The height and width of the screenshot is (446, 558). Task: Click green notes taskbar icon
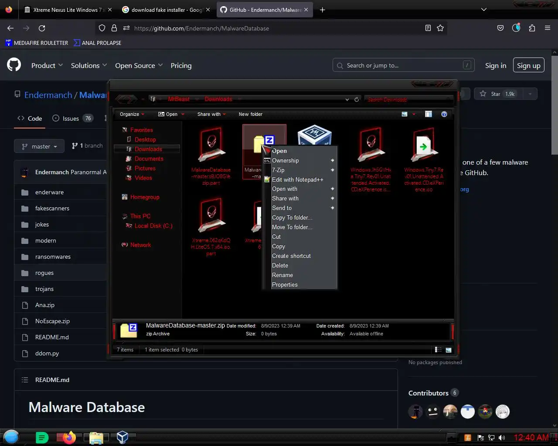click(x=42, y=438)
